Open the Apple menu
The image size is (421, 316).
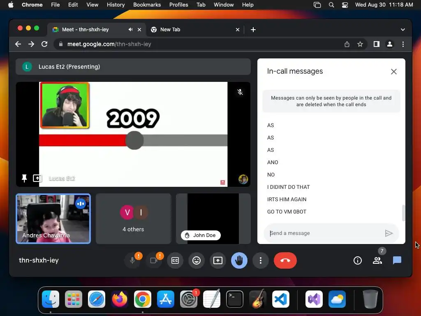[11, 5]
